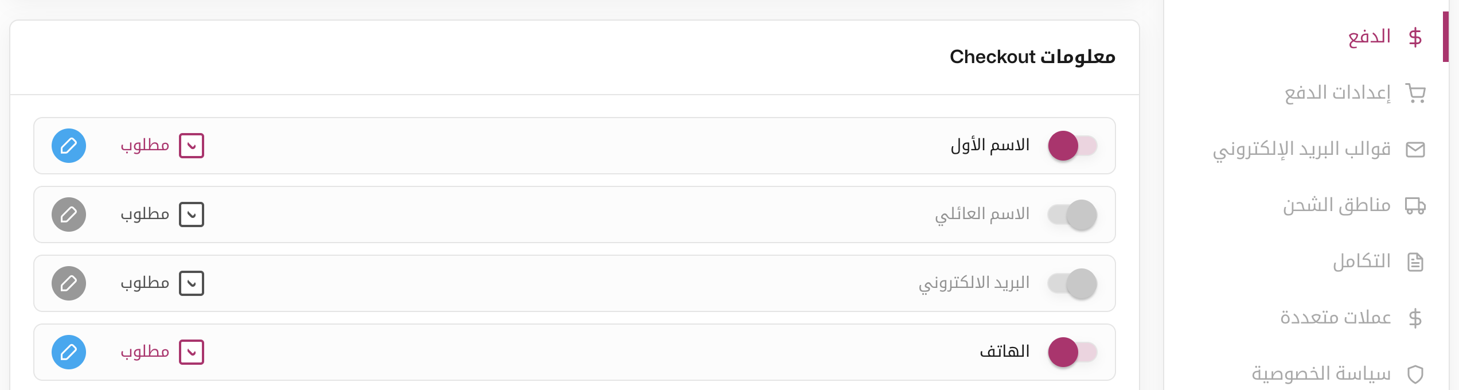
Task: Click the shield icon for سياسة الخصوصية
Action: coord(1415,375)
